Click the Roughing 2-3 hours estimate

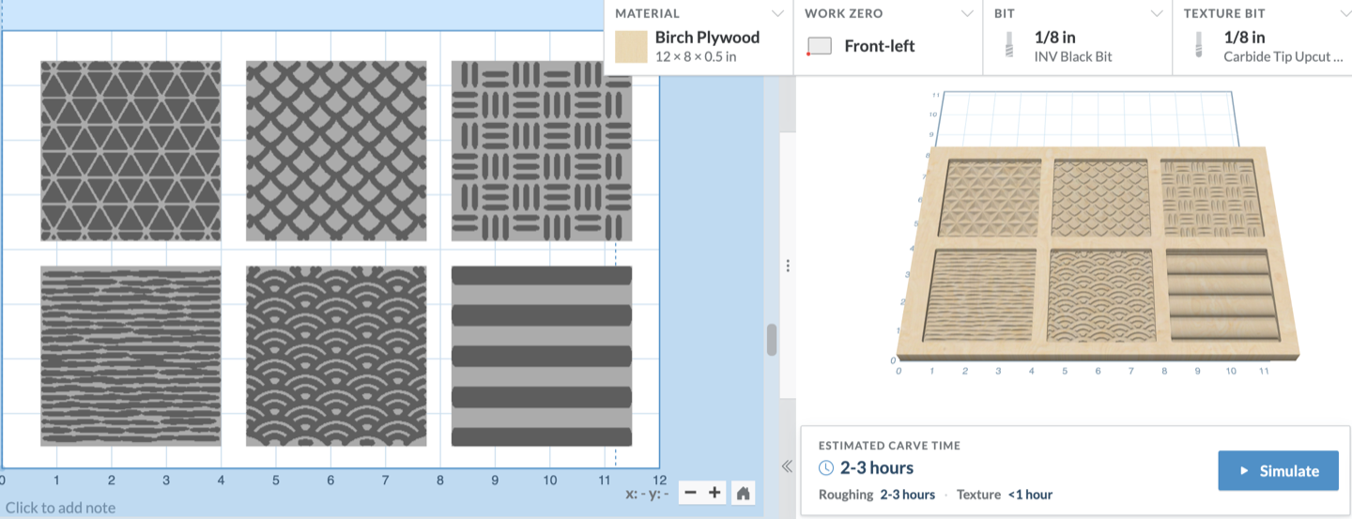[877, 495]
